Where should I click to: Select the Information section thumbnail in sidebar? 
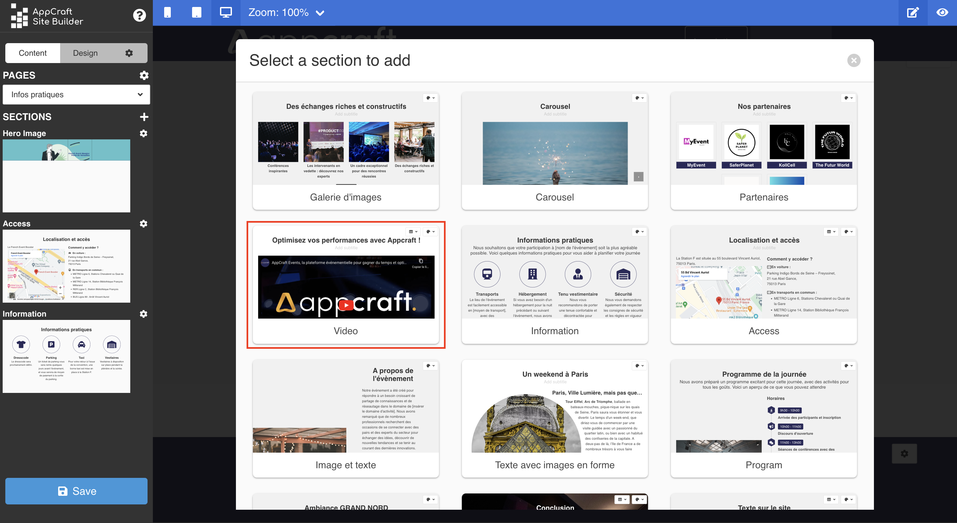click(66, 356)
